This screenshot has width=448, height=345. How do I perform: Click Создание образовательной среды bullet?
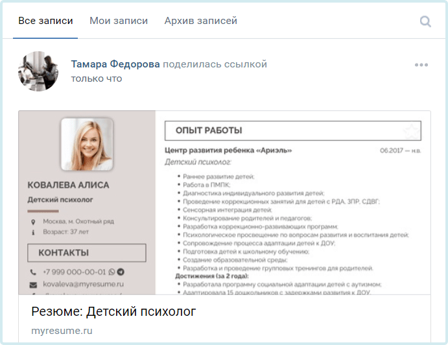coord(235,260)
